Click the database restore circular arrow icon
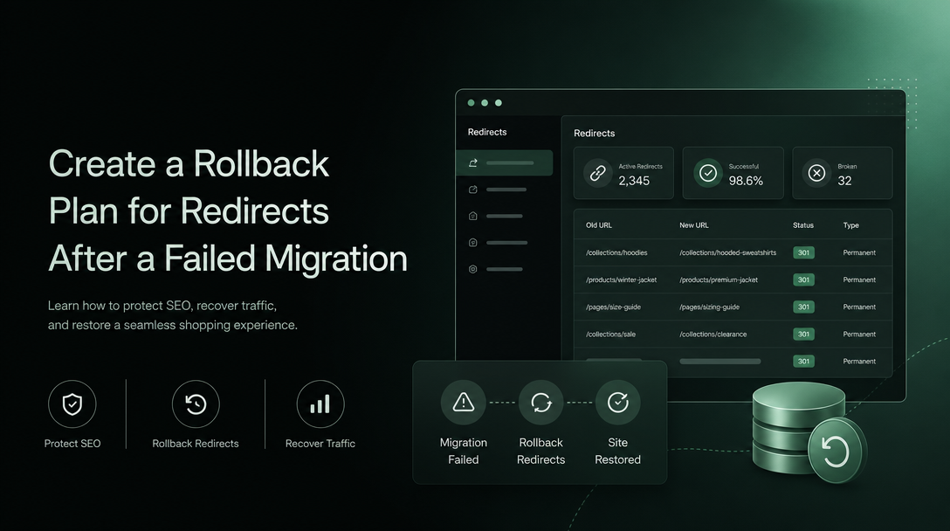 836,452
